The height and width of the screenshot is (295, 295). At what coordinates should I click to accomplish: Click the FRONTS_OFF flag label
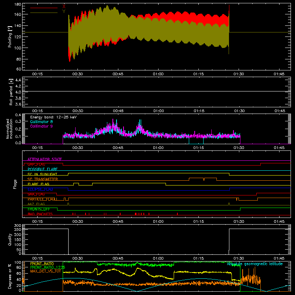click(x=39, y=209)
